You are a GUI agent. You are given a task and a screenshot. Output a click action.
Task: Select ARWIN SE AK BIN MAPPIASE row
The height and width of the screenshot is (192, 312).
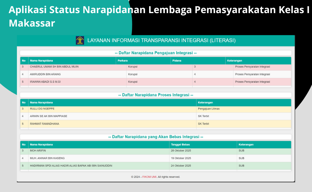48,116
